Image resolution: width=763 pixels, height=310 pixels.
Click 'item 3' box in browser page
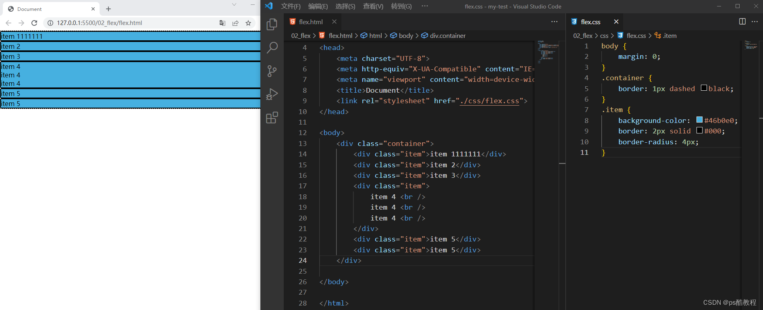click(x=130, y=56)
